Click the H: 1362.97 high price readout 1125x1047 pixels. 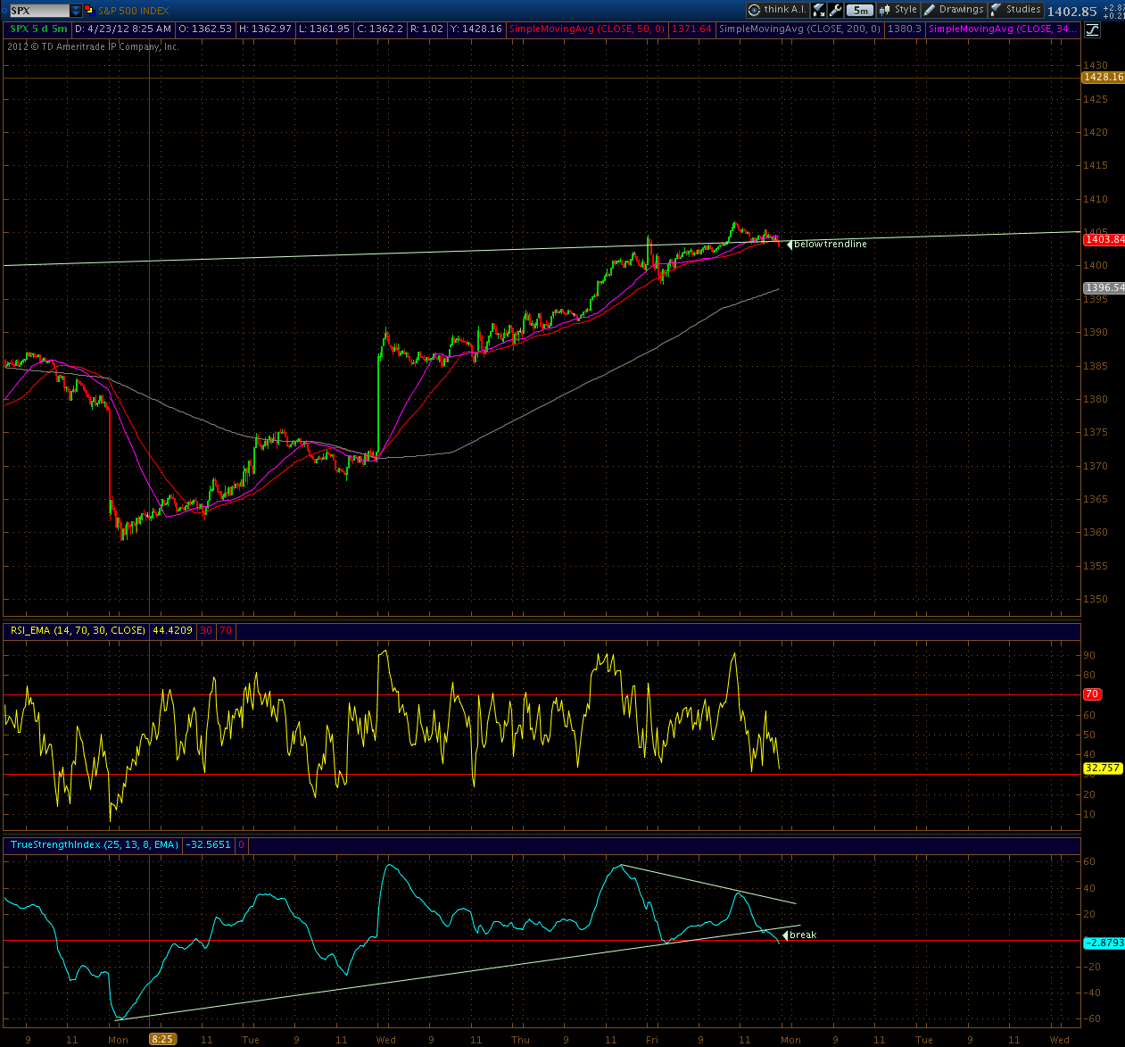click(265, 29)
